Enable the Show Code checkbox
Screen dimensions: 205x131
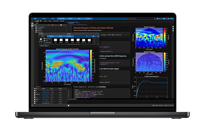(44, 43)
